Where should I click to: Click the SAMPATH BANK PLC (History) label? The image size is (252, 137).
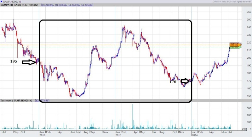pyautogui.click(x=19, y=5)
